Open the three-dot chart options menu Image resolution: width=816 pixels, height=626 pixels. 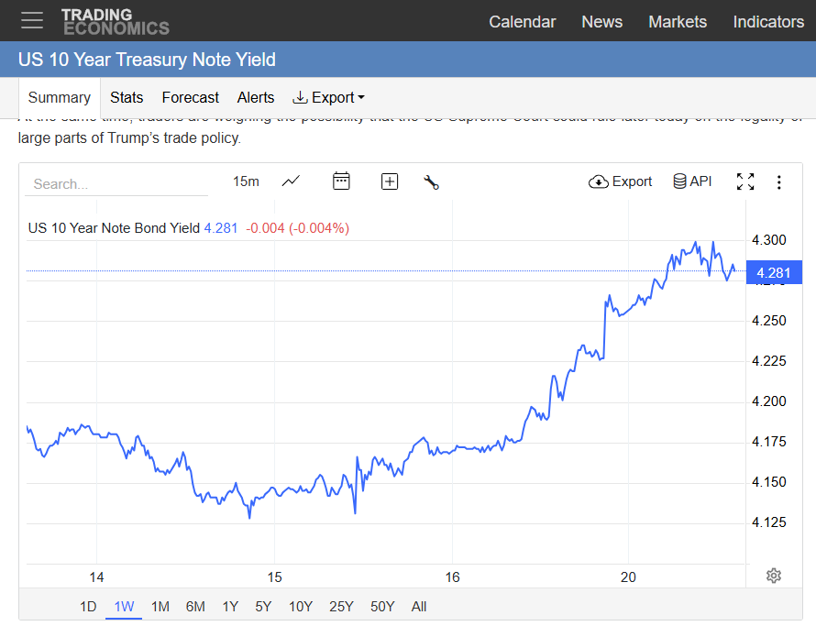[778, 182]
